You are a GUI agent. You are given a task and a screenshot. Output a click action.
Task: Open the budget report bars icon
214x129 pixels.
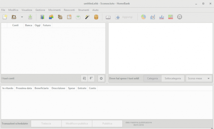pos(170,17)
